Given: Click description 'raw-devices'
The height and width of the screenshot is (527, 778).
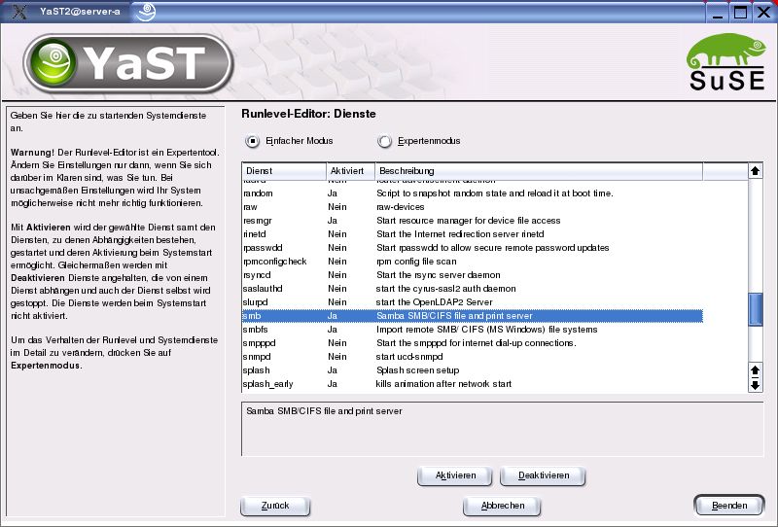Looking at the screenshot, I should [x=401, y=207].
